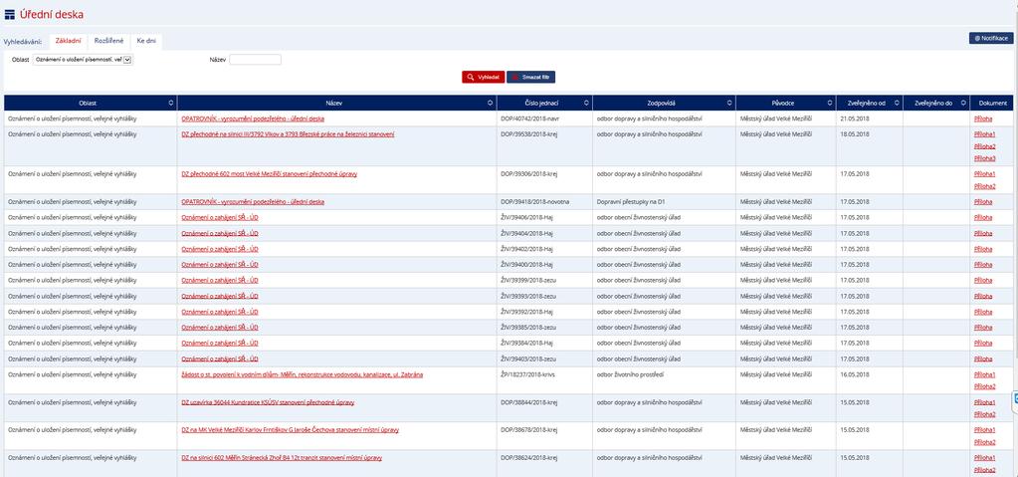Screen dimensions: 1018x477
Task: Open Příloha2 for row DOP/39538/2018-krej
Action: [x=985, y=146]
